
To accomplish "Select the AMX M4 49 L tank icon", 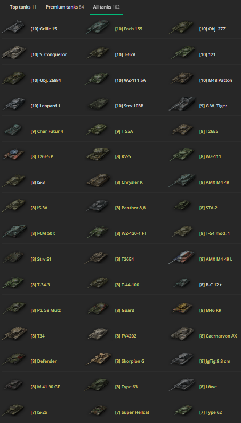I will coord(182,257).
